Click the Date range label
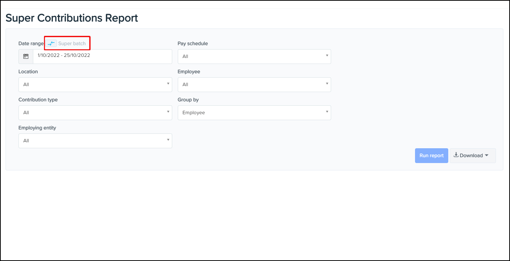Screen dimensions: 510x261 pyautogui.click(x=31, y=44)
